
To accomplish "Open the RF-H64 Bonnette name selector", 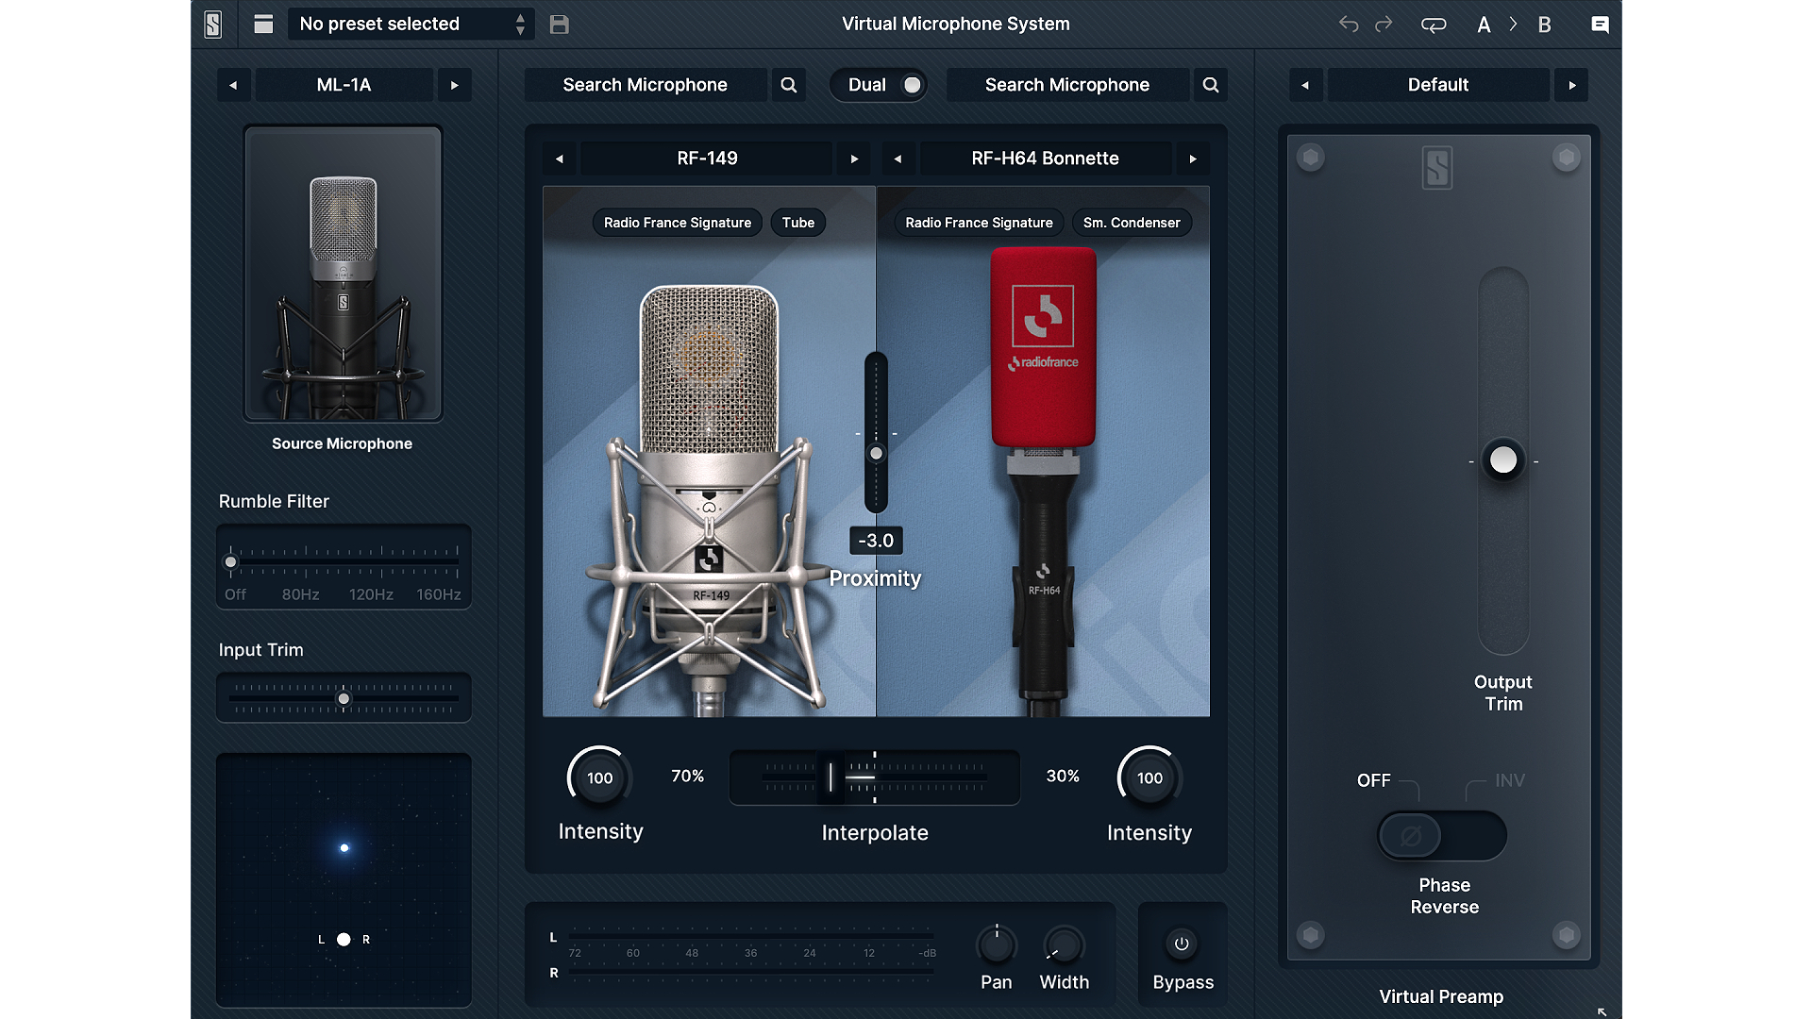I will coord(1046,159).
